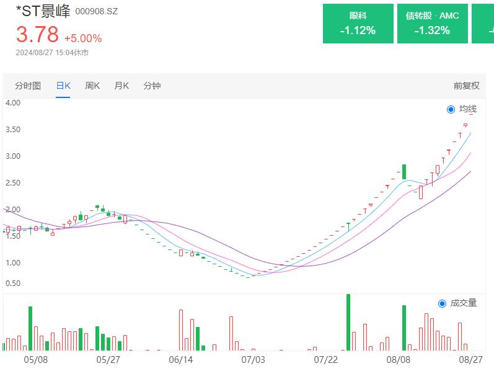The image size is (494, 371).
Task: Toggle the 均线 radio button
Action: [x=451, y=110]
